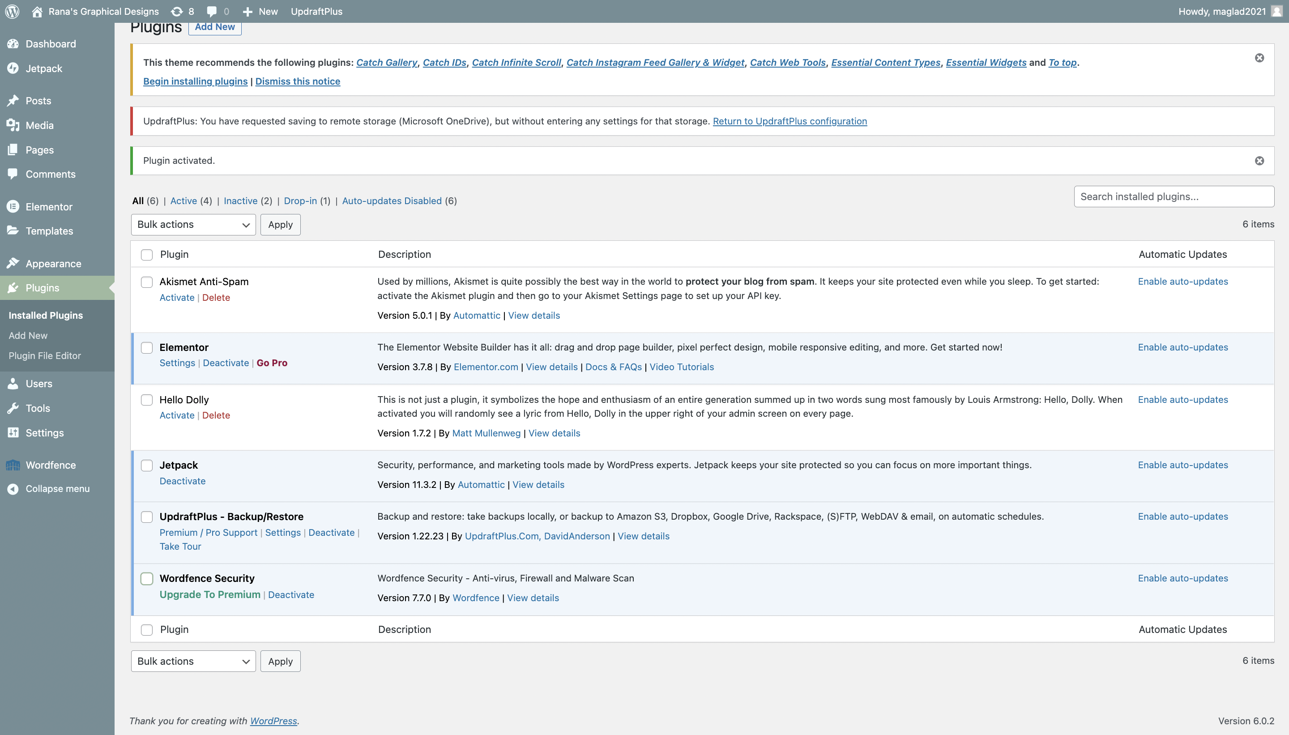
Task: Click the Users icon in sidebar
Action: pyautogui.click(x=13, y=384)
